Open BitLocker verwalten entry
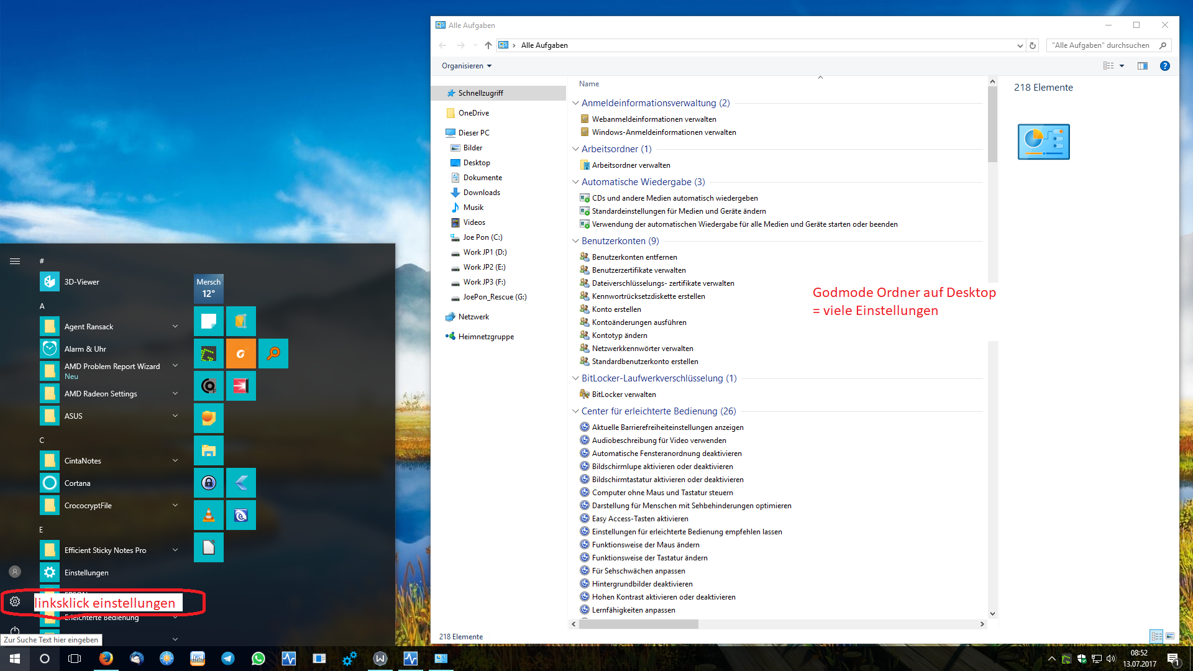 623,395
